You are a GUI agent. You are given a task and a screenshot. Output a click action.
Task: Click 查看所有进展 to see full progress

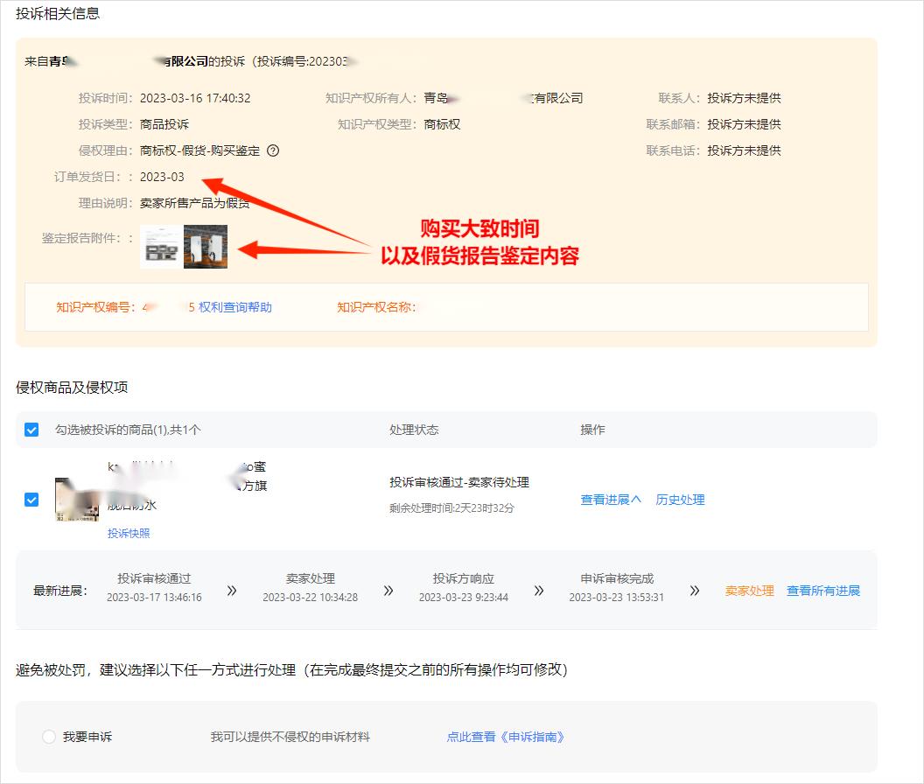822,591
